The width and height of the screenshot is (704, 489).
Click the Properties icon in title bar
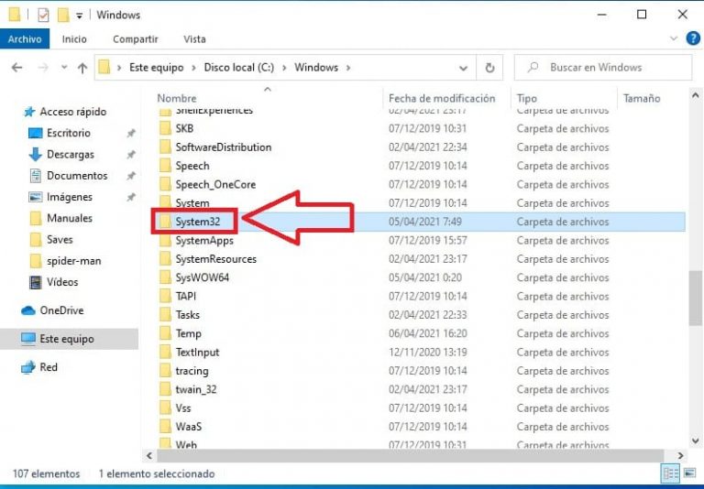pyautogui.click(x=43, y=15)
